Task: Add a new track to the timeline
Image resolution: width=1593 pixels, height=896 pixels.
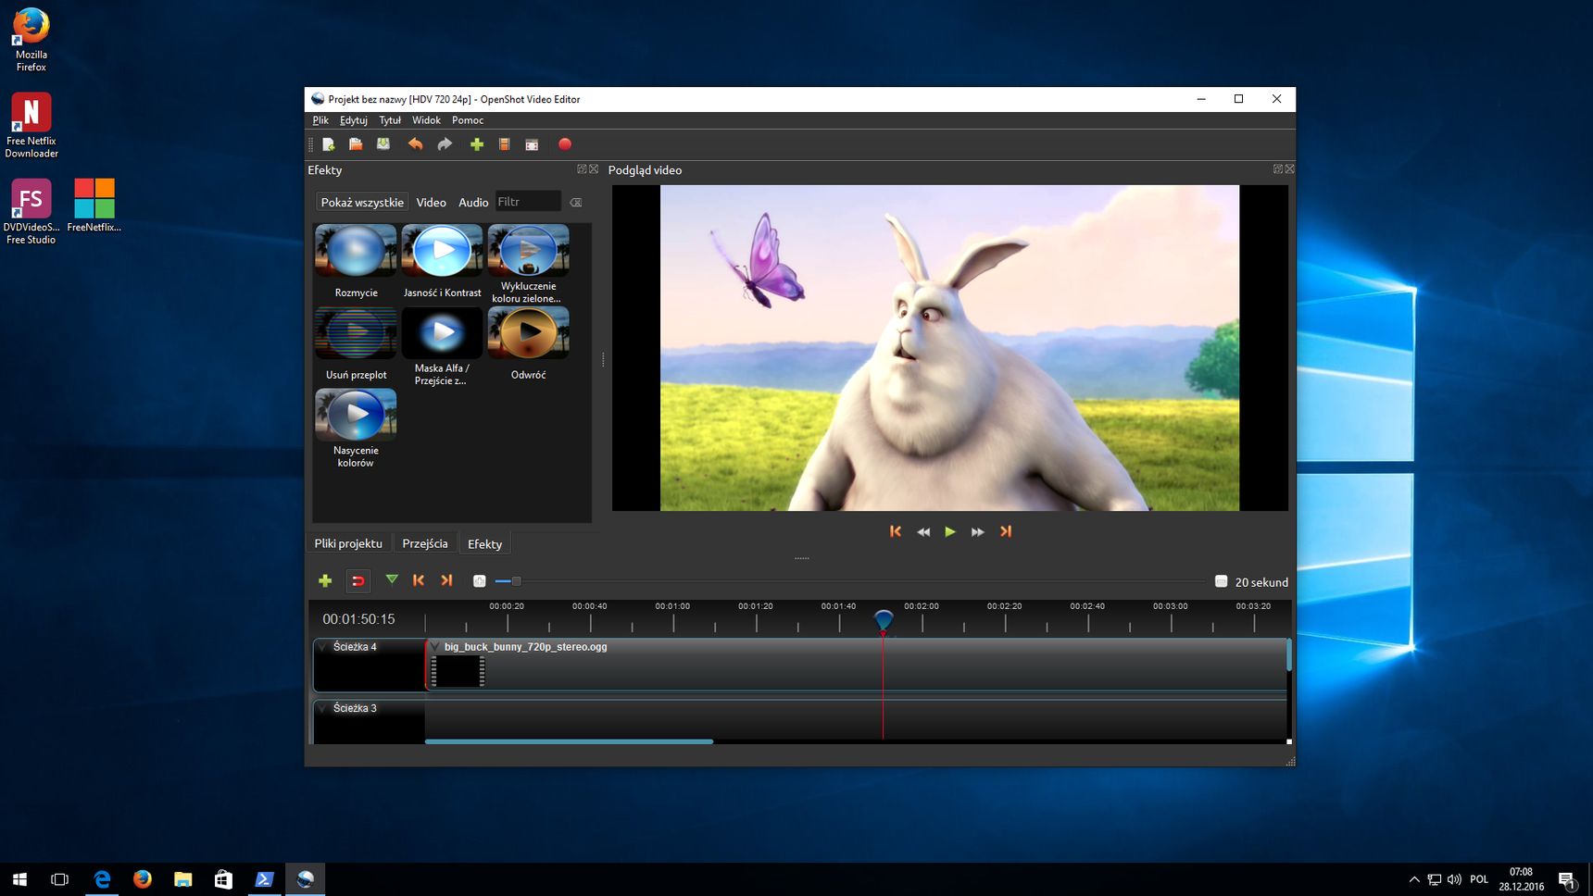Action: pos(325,580)
